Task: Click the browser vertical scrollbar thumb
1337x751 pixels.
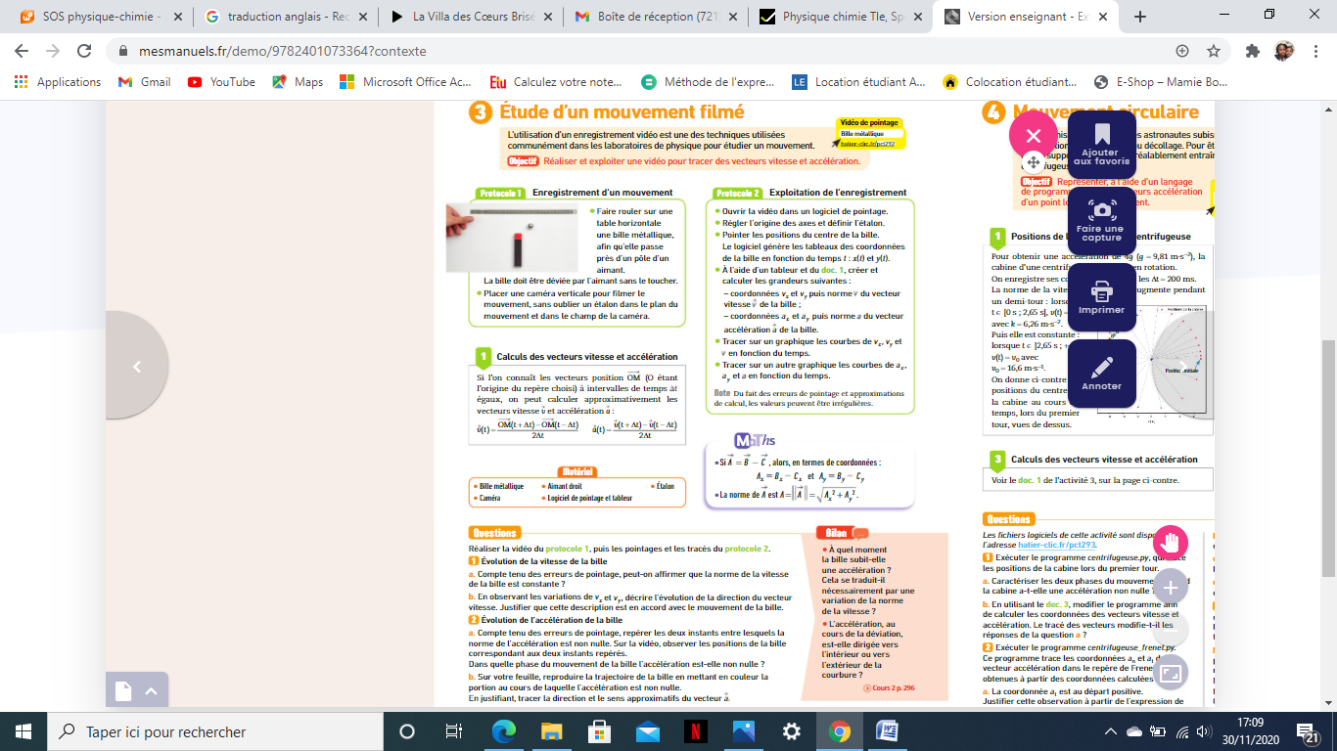Action: [x=1328, y=458]
